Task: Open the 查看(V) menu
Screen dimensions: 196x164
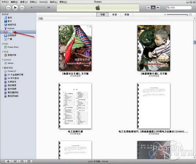Action: [24, 2]
